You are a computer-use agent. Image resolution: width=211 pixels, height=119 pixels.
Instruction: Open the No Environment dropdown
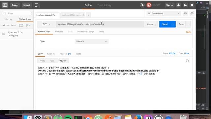(164, 13)
